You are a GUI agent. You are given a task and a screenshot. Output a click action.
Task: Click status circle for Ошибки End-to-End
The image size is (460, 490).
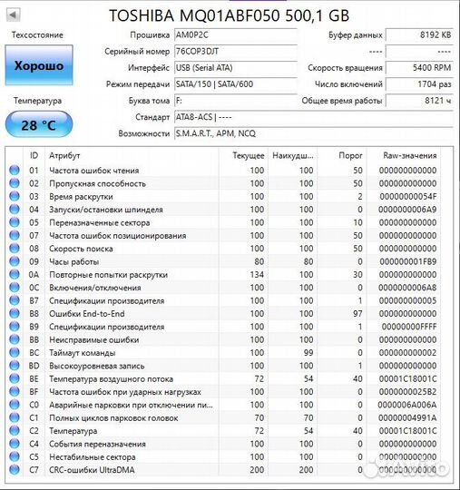pyautogui.click(x=15, y=313)
